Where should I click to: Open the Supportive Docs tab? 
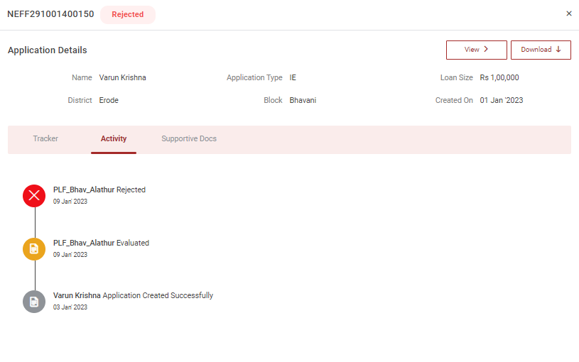(189, 138)
